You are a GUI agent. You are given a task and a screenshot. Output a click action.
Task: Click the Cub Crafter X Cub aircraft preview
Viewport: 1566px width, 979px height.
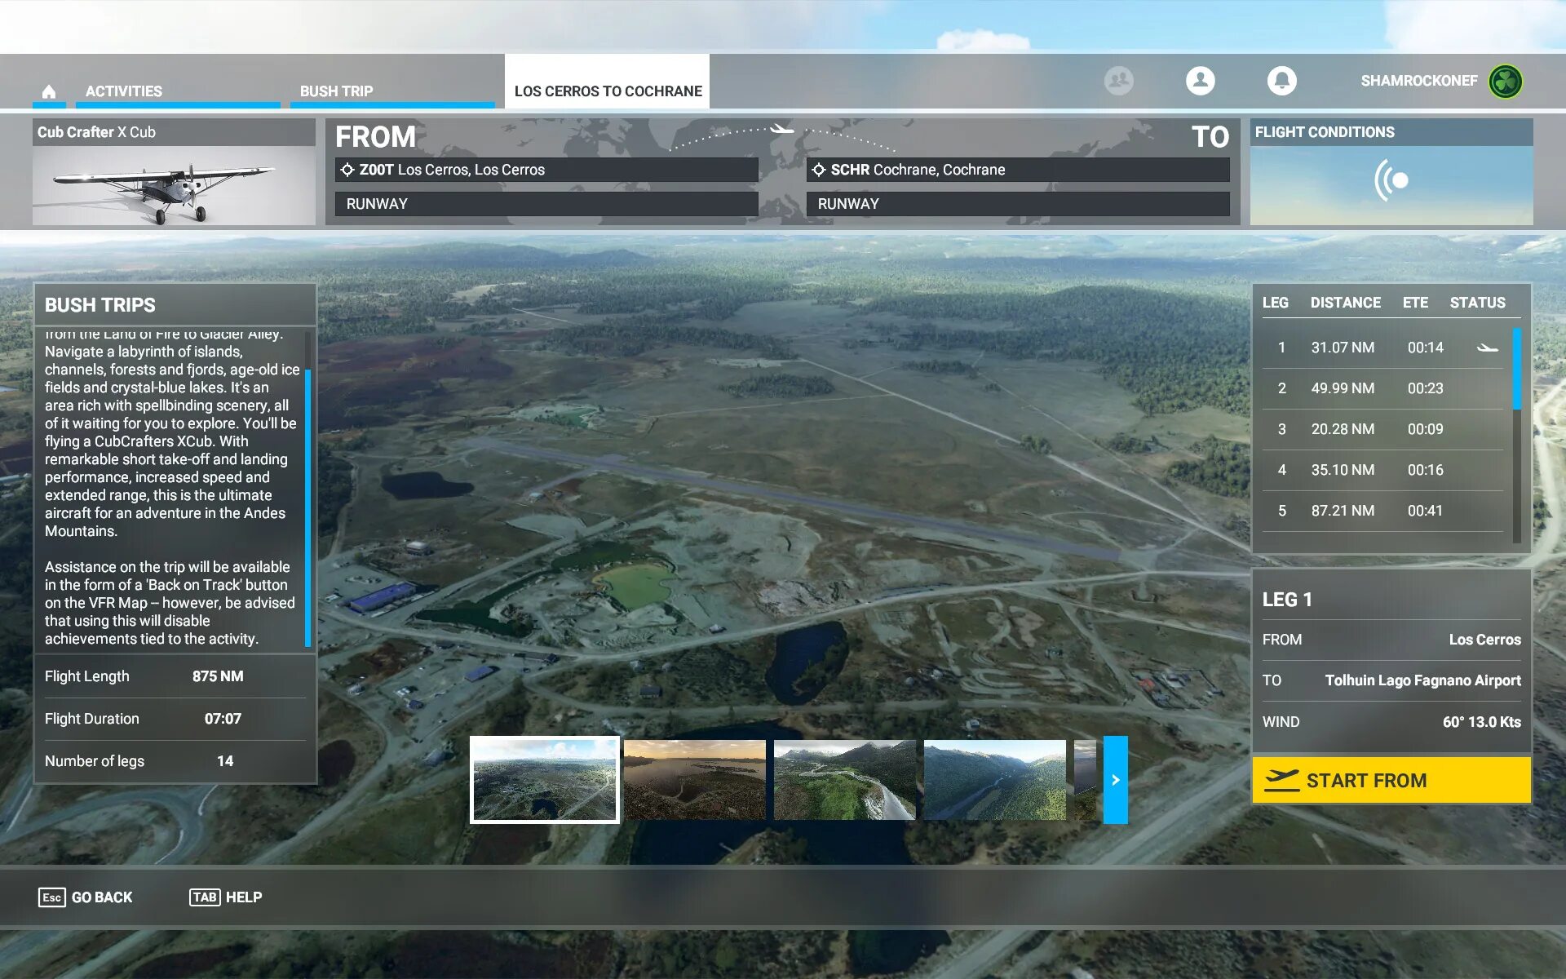click(174, 185)
